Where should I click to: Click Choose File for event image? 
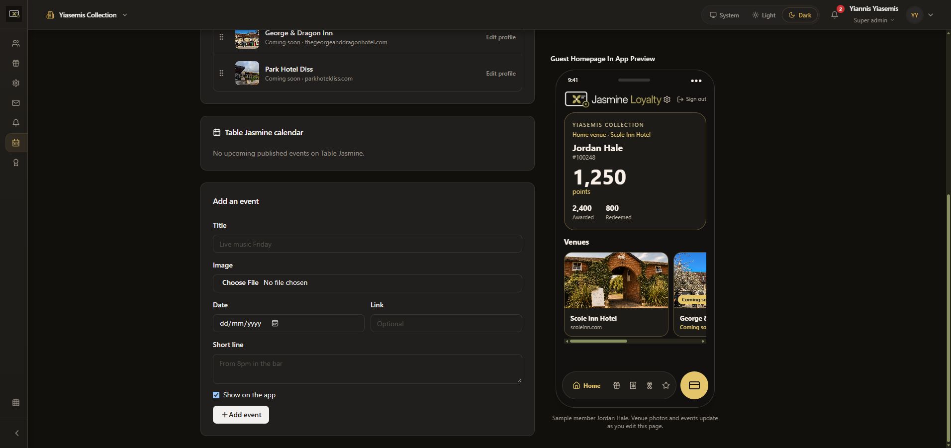click(x=240, y=282)
